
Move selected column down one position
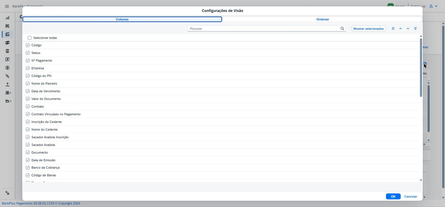[x=408, y=29]
